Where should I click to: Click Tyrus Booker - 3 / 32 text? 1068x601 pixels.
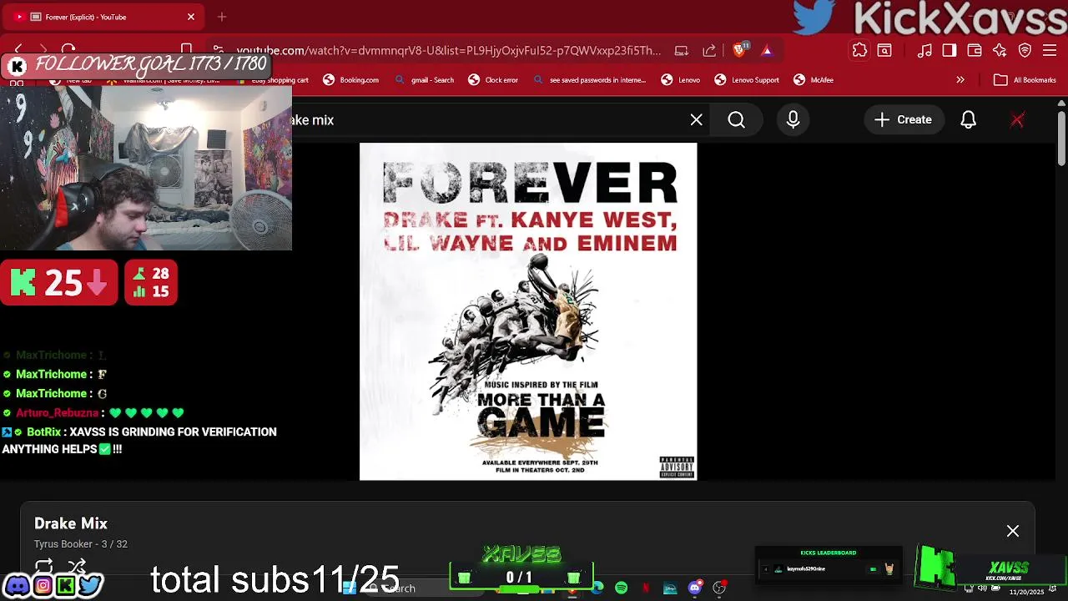pyautogui.click(x=81, y=544)
